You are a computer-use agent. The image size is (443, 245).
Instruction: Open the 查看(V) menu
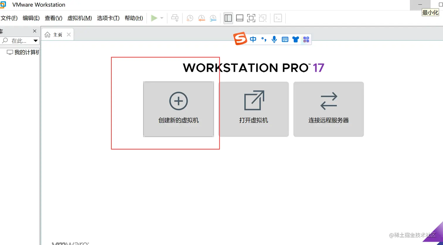point(54,18)
